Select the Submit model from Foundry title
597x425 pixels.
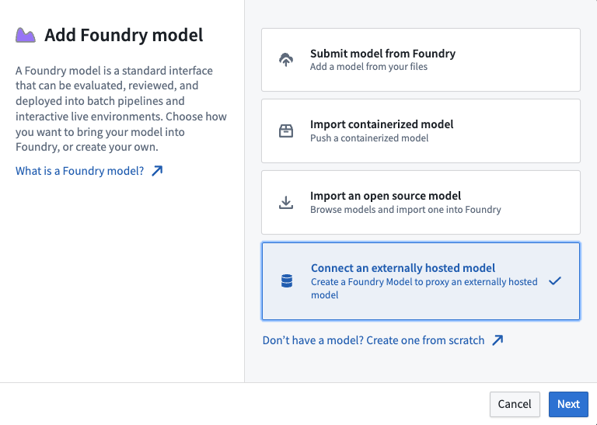[x=382, y=54]
